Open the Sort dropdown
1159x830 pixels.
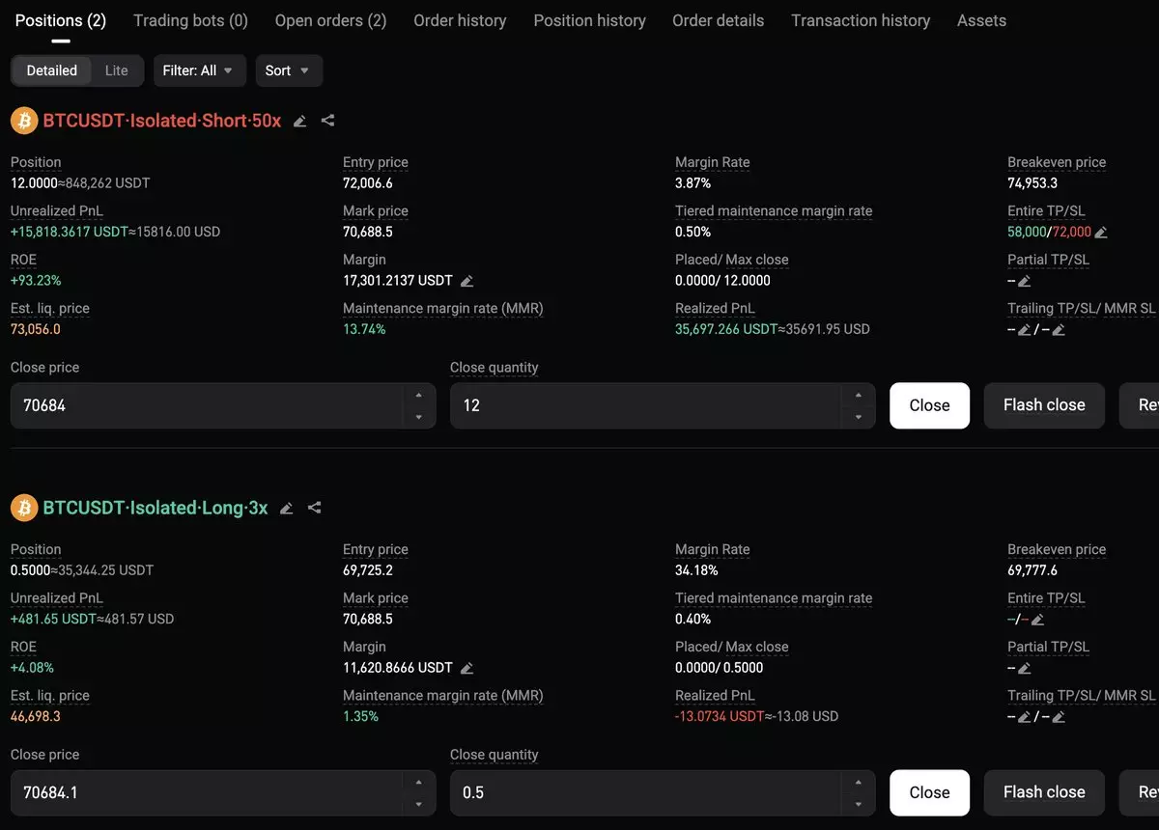[x=289, y=70]
